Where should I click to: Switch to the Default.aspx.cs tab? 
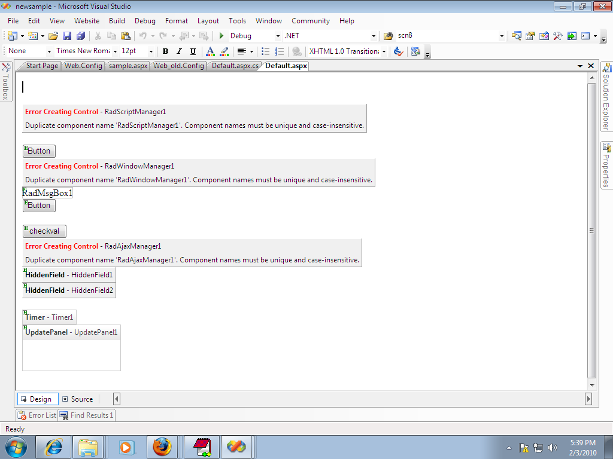(x=235, y=66)
